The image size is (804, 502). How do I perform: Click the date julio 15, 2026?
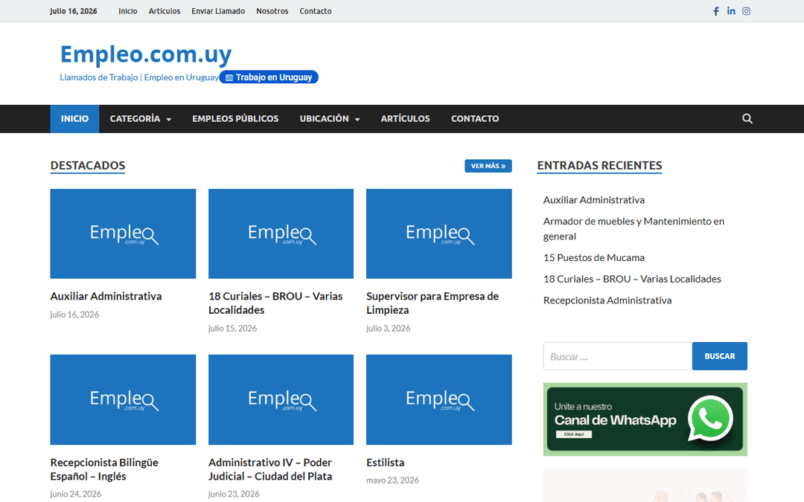pos(232,329)
